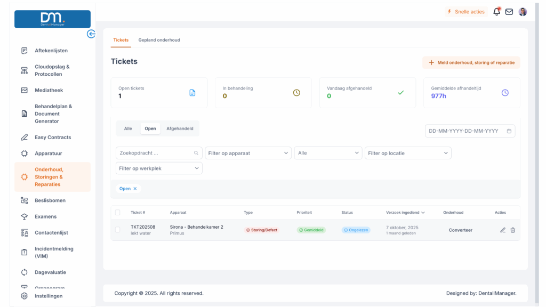Open the Filter op werkplek dropdown
Viewport: 546px width, 307px height.
[159, 168]
